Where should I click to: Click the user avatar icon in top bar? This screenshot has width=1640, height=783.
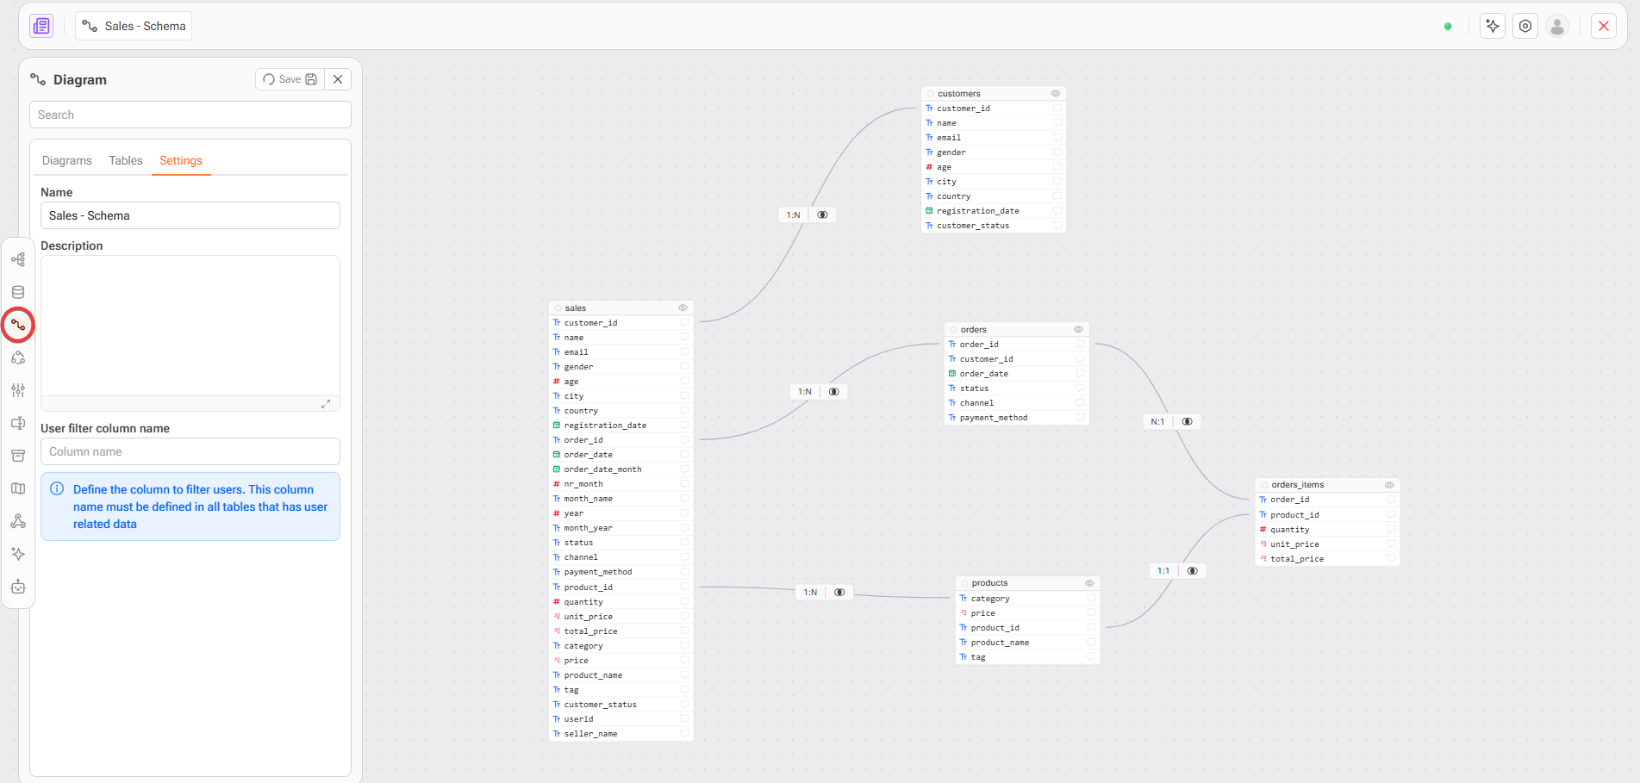(1556, 26)
